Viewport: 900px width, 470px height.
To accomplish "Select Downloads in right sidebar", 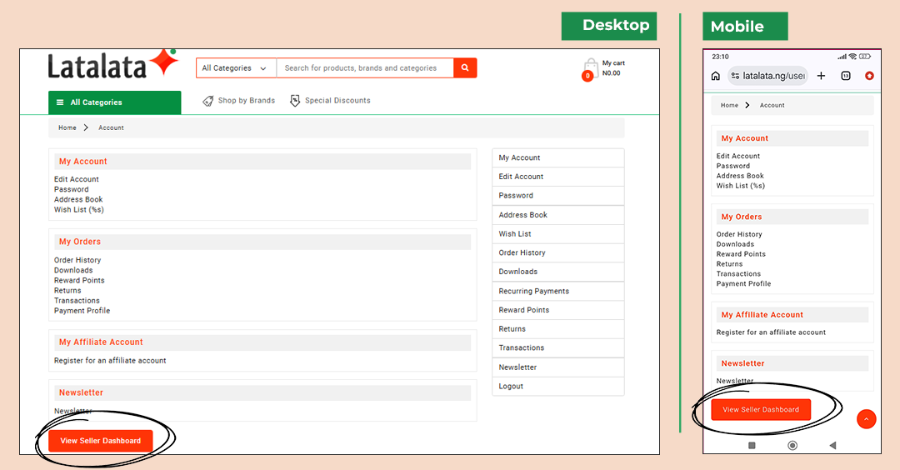I will [557, 272].
